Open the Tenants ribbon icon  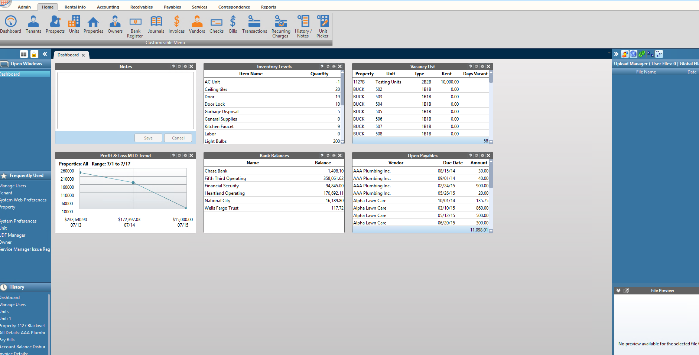(x=33, y=24)
